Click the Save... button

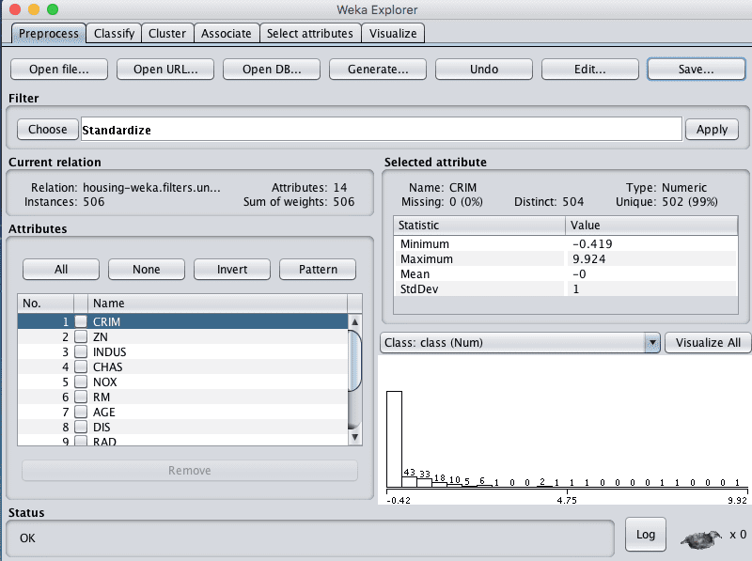tap(697, 69)
